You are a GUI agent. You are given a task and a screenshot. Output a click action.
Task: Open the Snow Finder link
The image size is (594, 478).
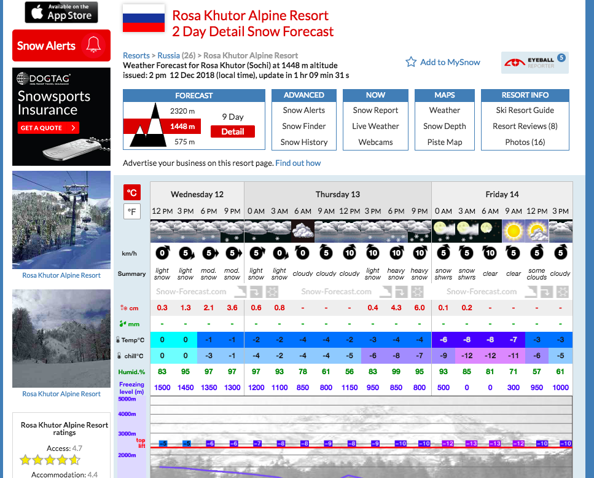(304, 126)
